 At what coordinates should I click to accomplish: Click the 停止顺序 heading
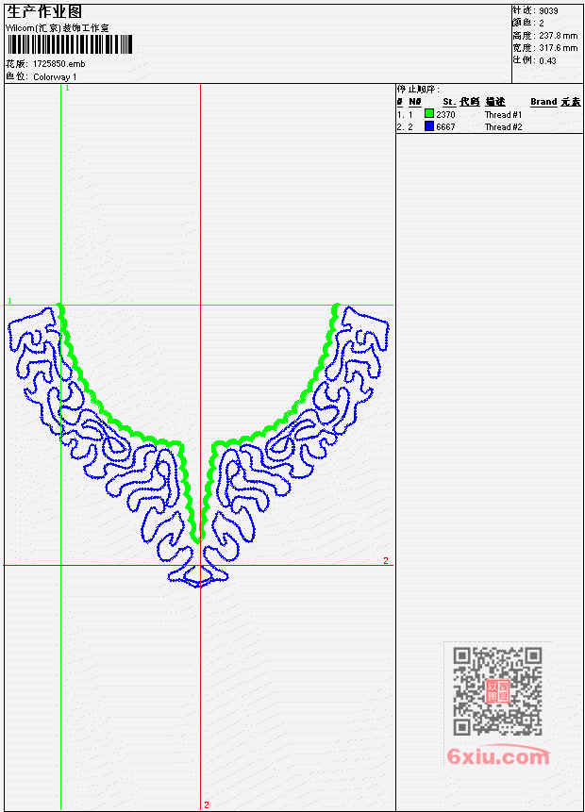coord(418,90)
